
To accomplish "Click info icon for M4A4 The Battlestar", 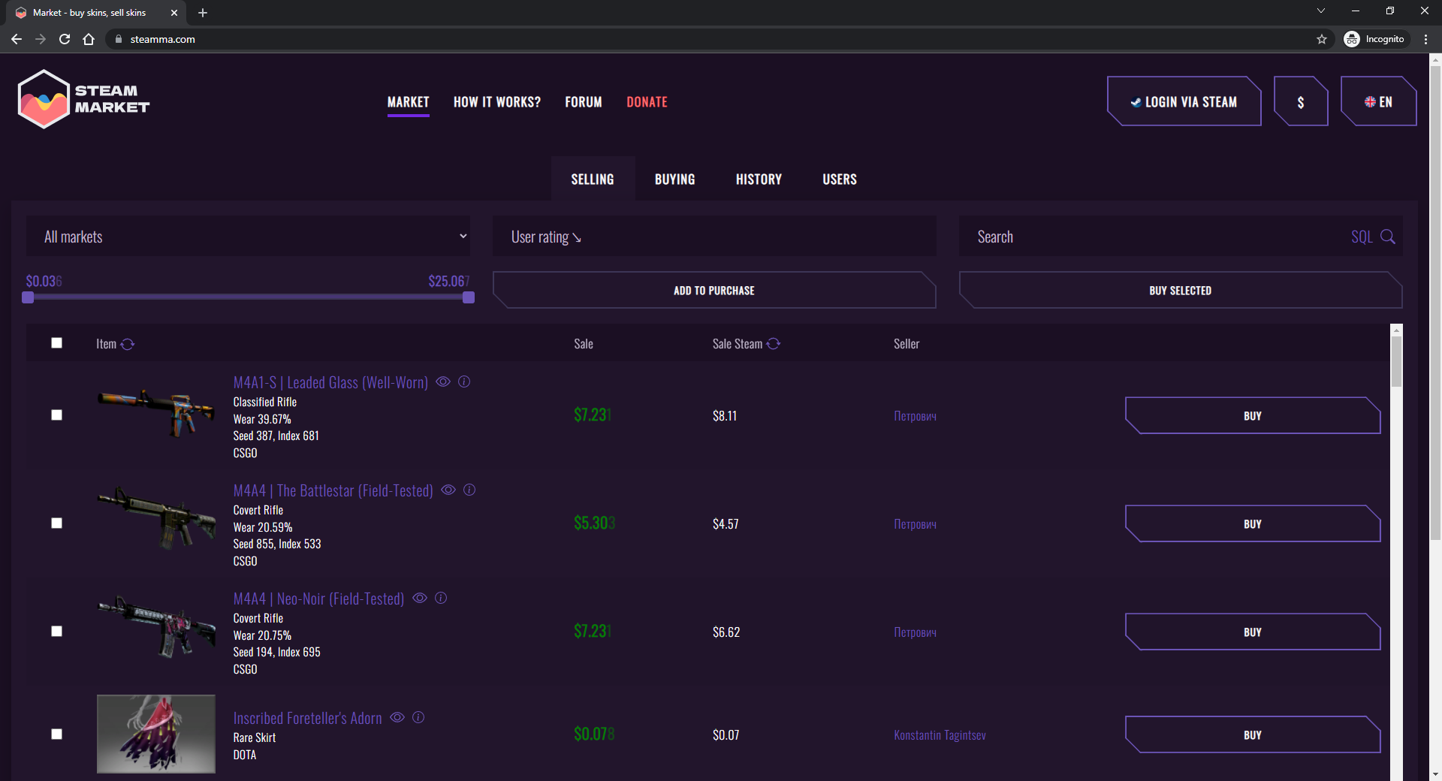I will (x=469, y=490).
